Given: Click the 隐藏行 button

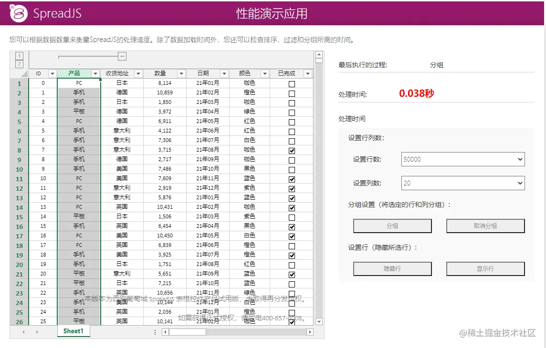Looking at the screenshot, I should [392, 269].
